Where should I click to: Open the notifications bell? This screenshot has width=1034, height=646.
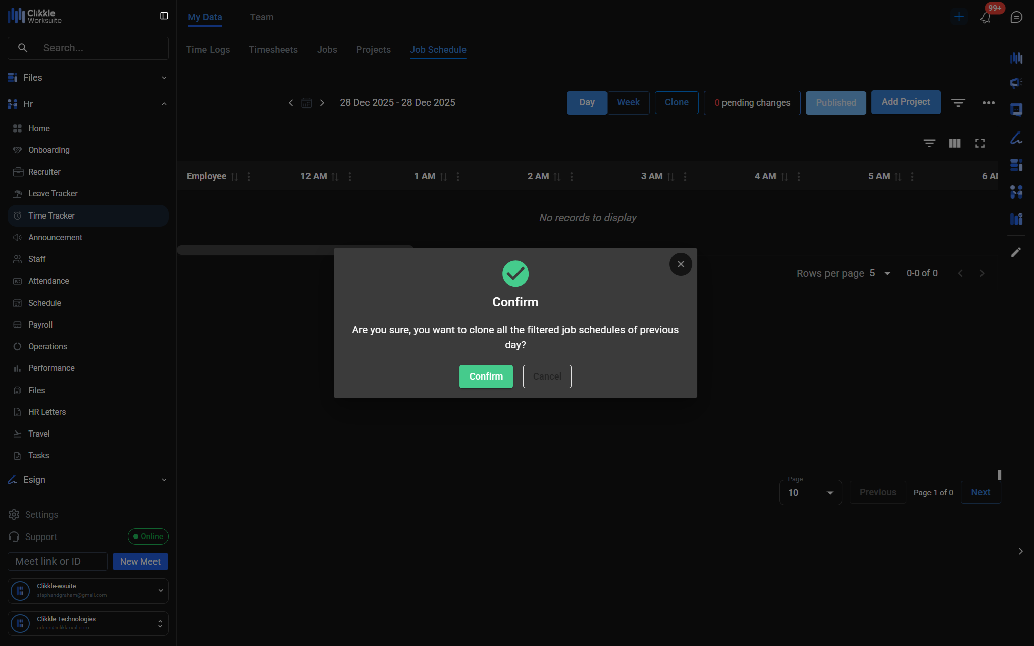pyautogui.click(x=985, y=18)
